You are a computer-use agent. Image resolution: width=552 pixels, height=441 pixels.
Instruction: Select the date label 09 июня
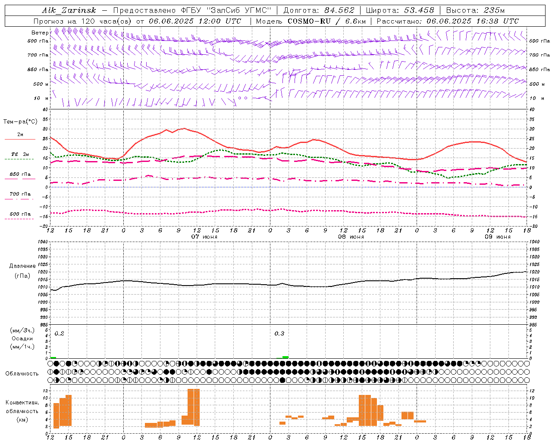click(x=498, y=237)
